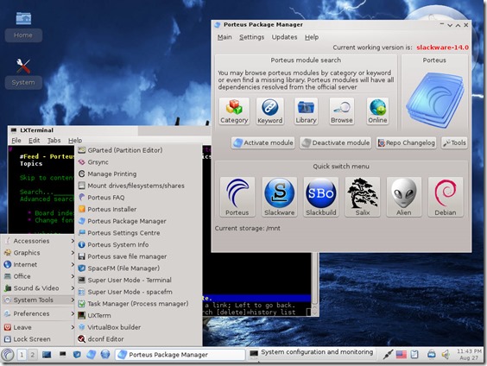Expand the Leave submenu

coord(38,327)
